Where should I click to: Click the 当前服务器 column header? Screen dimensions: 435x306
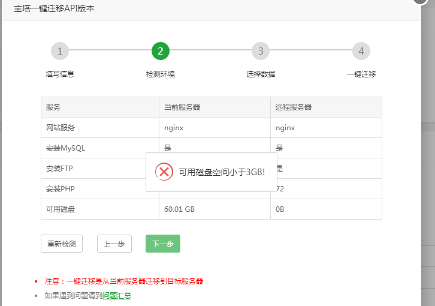pos(182,107)
